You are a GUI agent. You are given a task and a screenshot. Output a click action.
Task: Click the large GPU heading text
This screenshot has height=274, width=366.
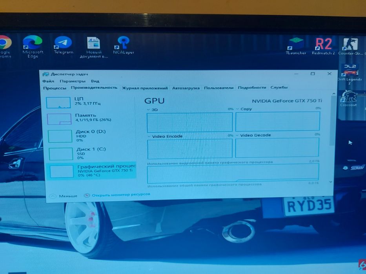[154, 101]
